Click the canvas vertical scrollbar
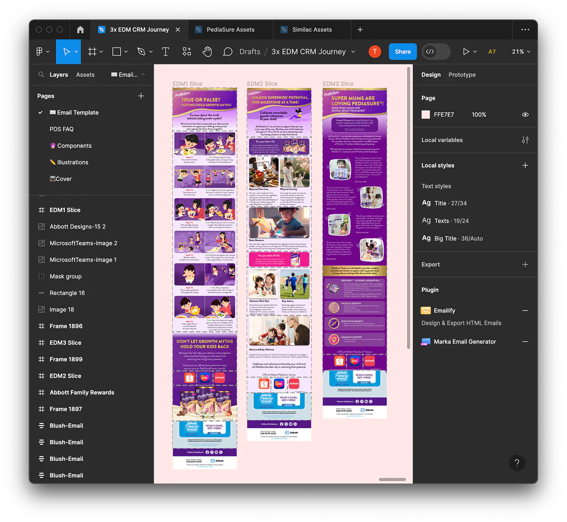The width and height of the screenshot is (567, 522). point(409,207)
